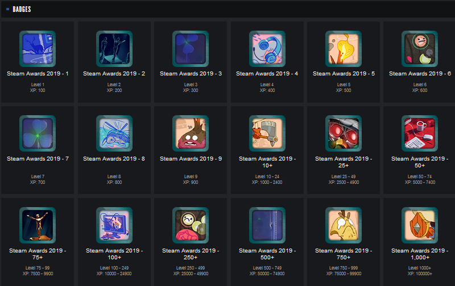Viewport: 455px width, 286px height.
Task: Open the Steam Awards 2019 - 3 badge title
Action: click(191, 74)
